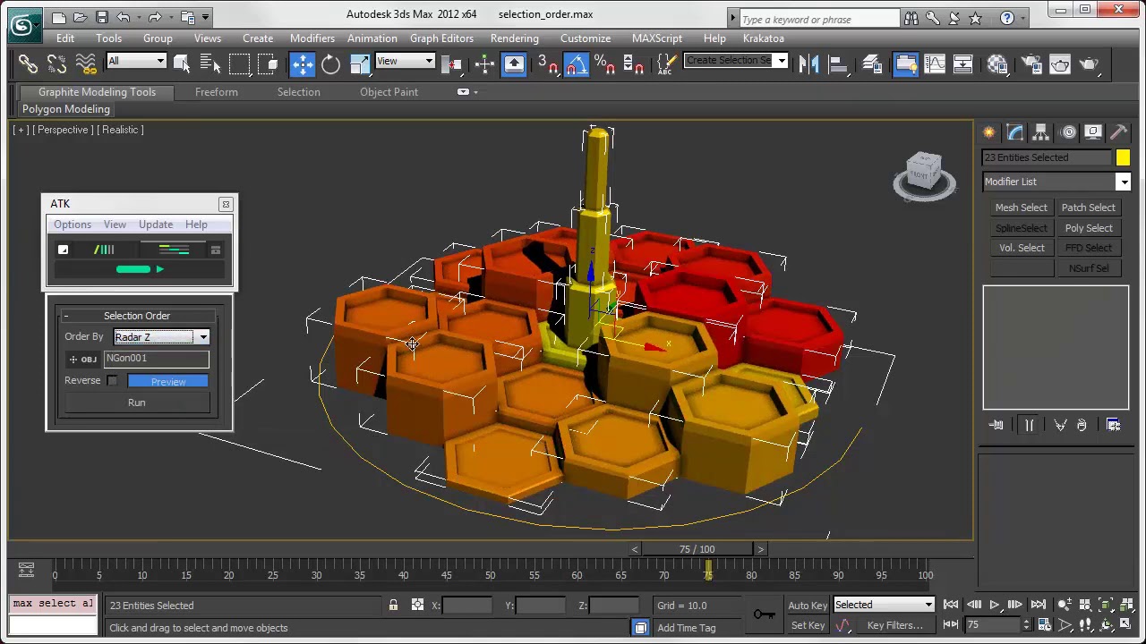The width and height of the screenshot is (1146, 644).
Task: Click the Select and Link chain icon
Action: tap(28, 64)
